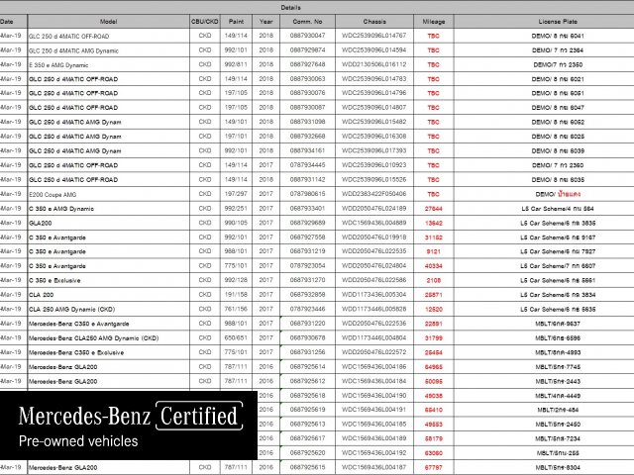634x475 pixels.
Task: Select chassis cell WDC1569436L004191
Action: click(374, 410)
